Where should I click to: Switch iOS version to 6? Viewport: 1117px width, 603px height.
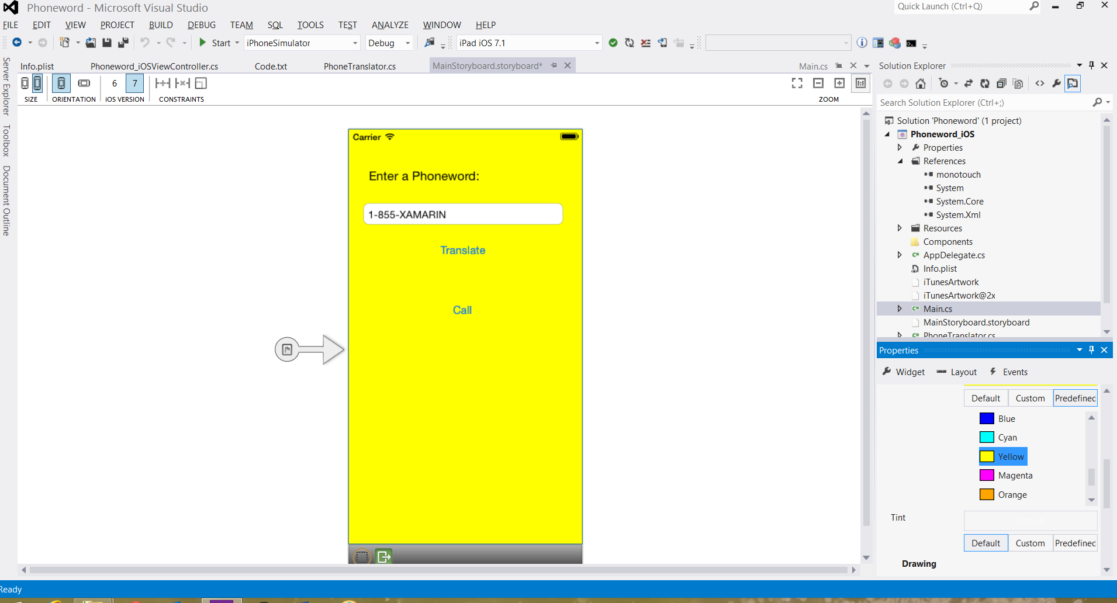coord(115,84)
